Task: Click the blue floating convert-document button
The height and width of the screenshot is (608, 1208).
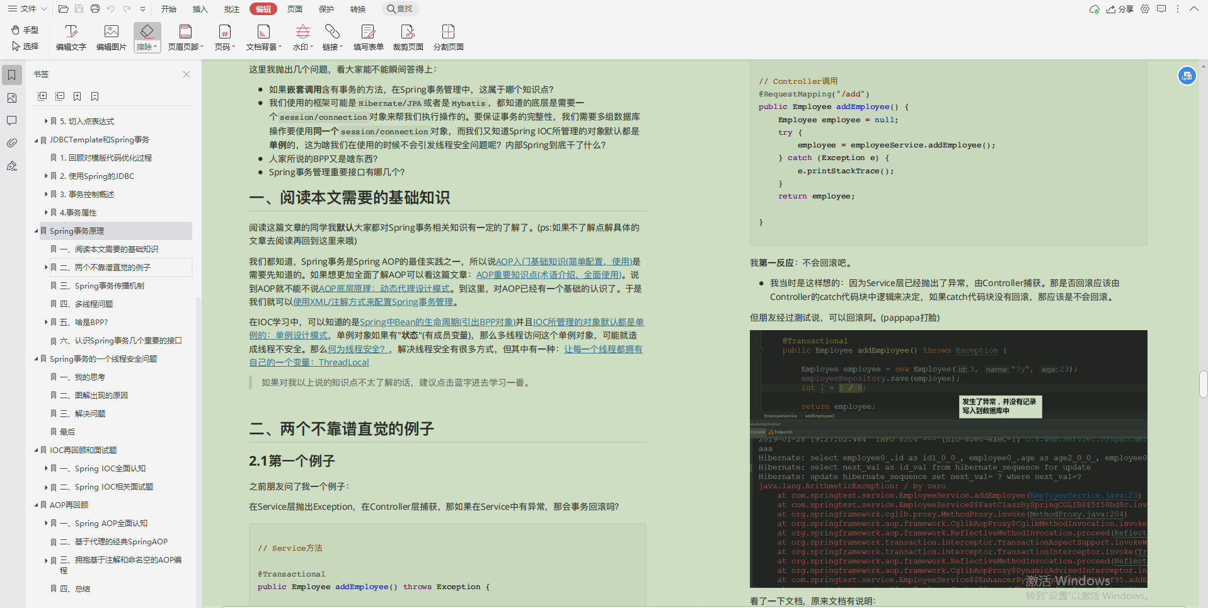Action: click(x=1187, y=76)
